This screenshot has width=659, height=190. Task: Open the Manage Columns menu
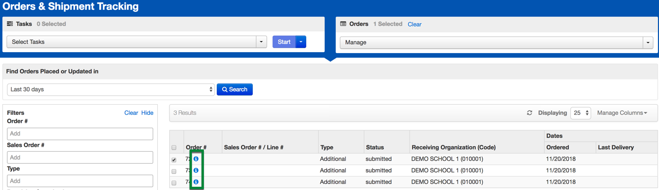(x=622, y=113)
